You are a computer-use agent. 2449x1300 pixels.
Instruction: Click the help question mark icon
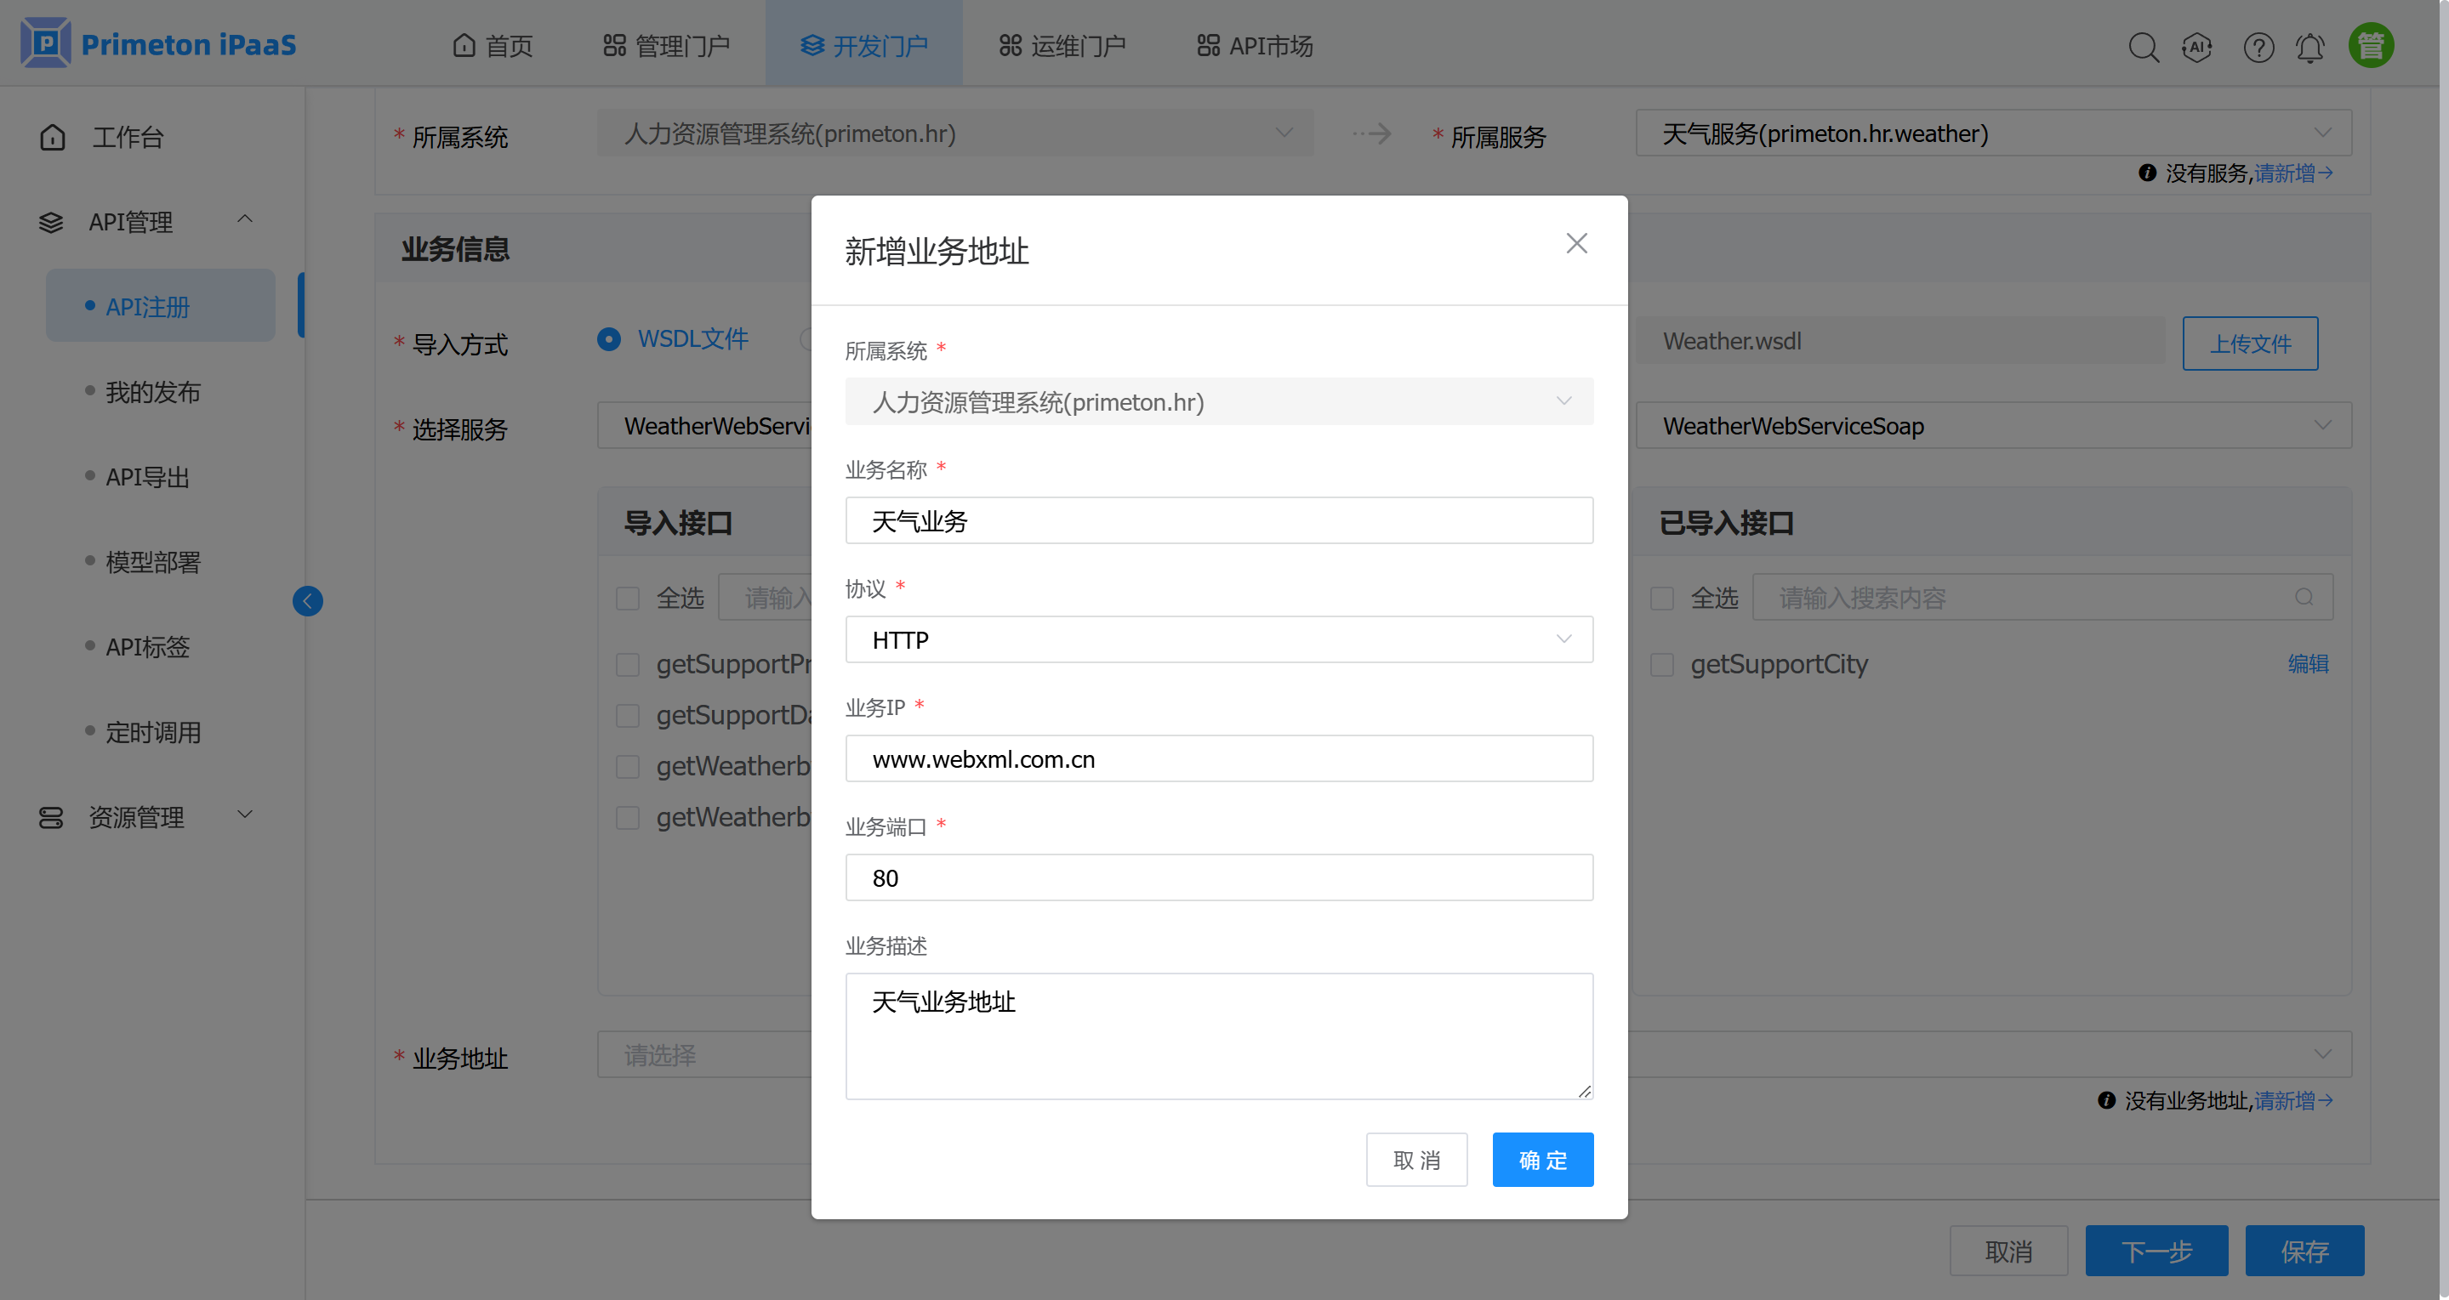pos(2258,47)
